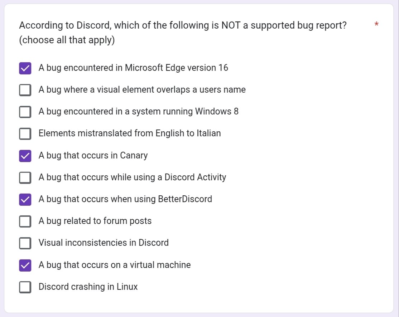Select 'A bug that occurs while using a Discord Activity'

pos(25,177)
